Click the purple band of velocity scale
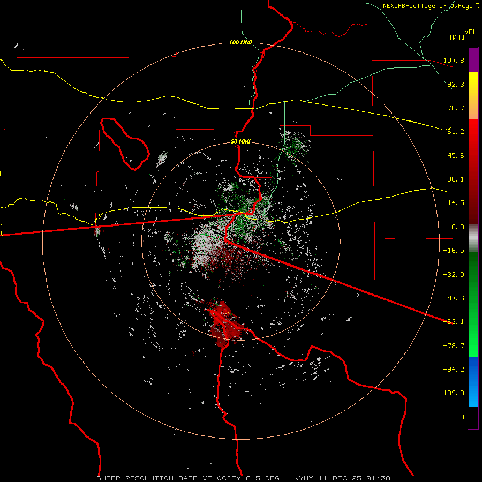This screenshot has height=482, width=482. [x=473, y=59]
